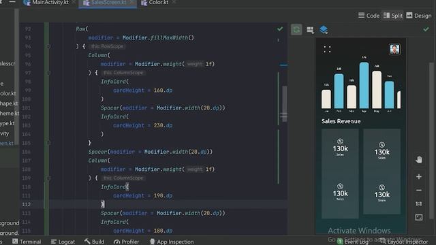Switch editor to Split view
The width and height of the screenshot is (436, 245).
pos(393,16)
